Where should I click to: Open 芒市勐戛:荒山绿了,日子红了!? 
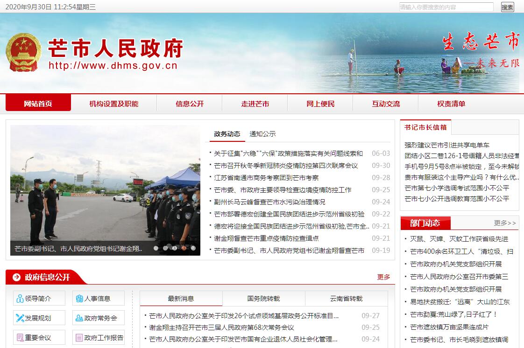coord(453,314)
